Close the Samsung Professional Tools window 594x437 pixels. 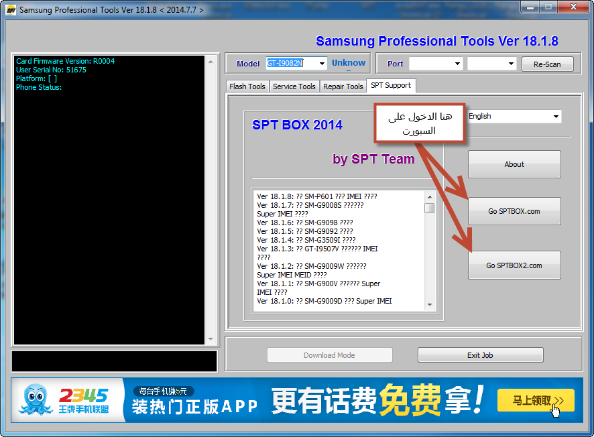point(573,7)
